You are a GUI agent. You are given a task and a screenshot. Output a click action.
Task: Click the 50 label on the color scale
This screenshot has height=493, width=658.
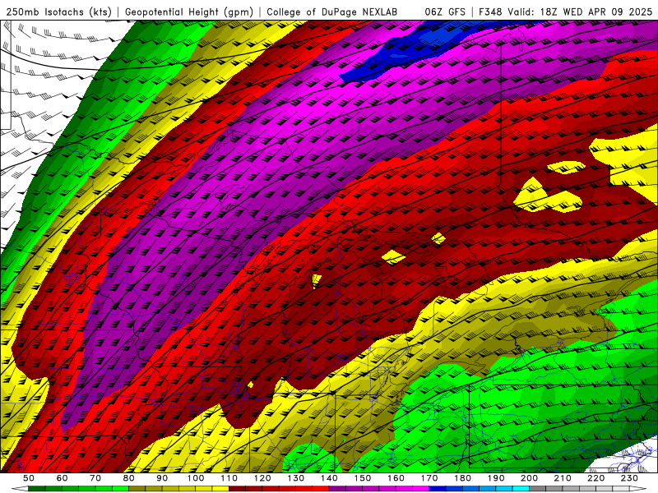(x=29, y=478)
